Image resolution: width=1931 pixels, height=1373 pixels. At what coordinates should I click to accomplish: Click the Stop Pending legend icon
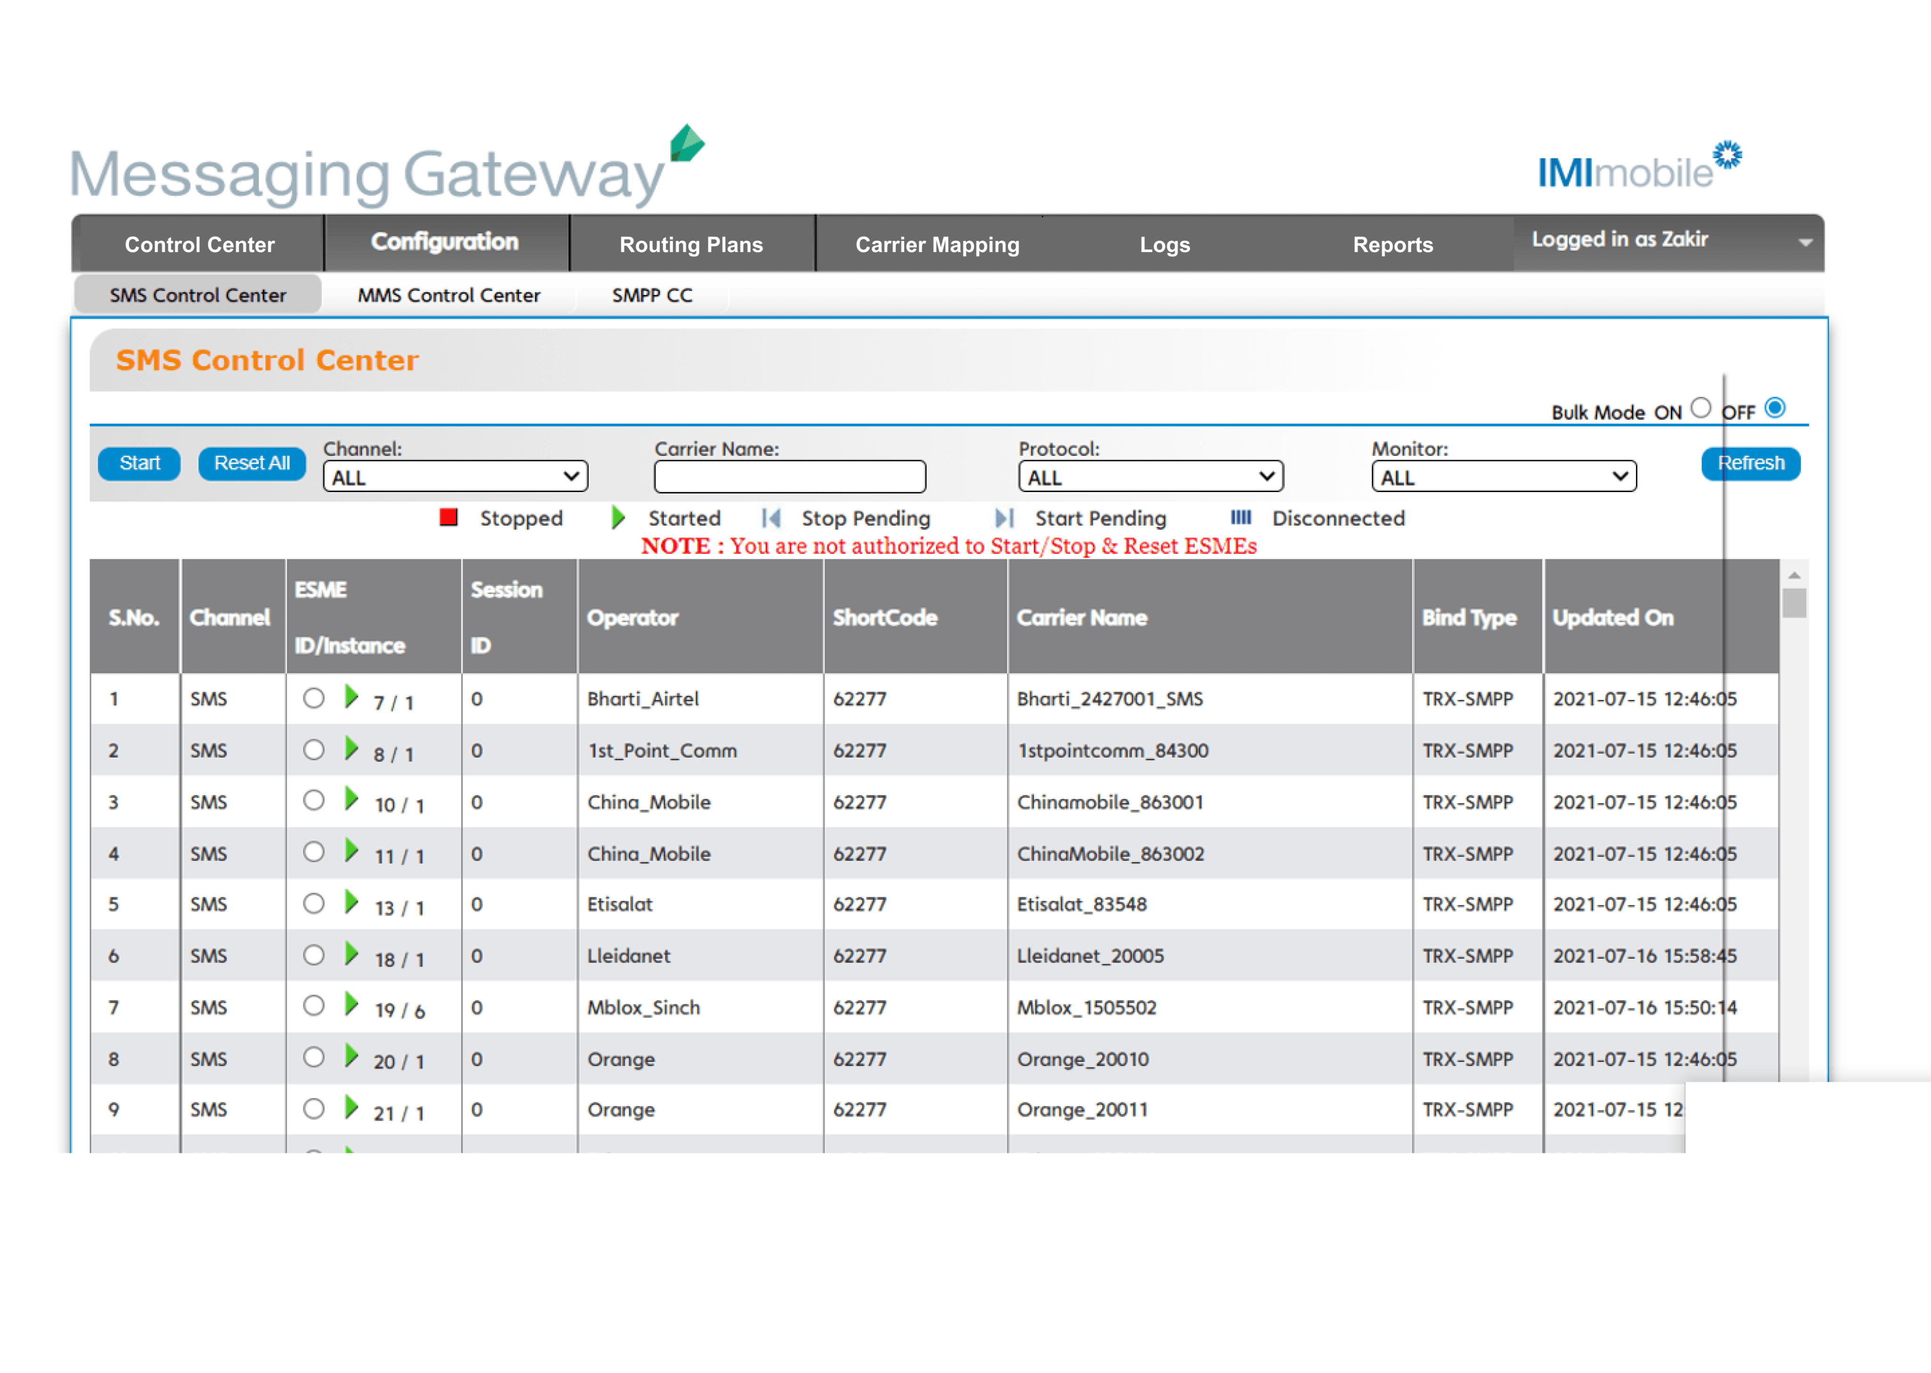(x=770, y=518)
